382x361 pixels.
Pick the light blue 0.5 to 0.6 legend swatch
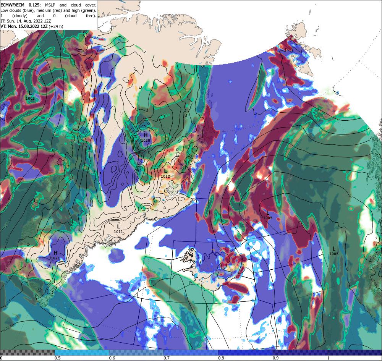pyautogui.click(x=82, y=353)
